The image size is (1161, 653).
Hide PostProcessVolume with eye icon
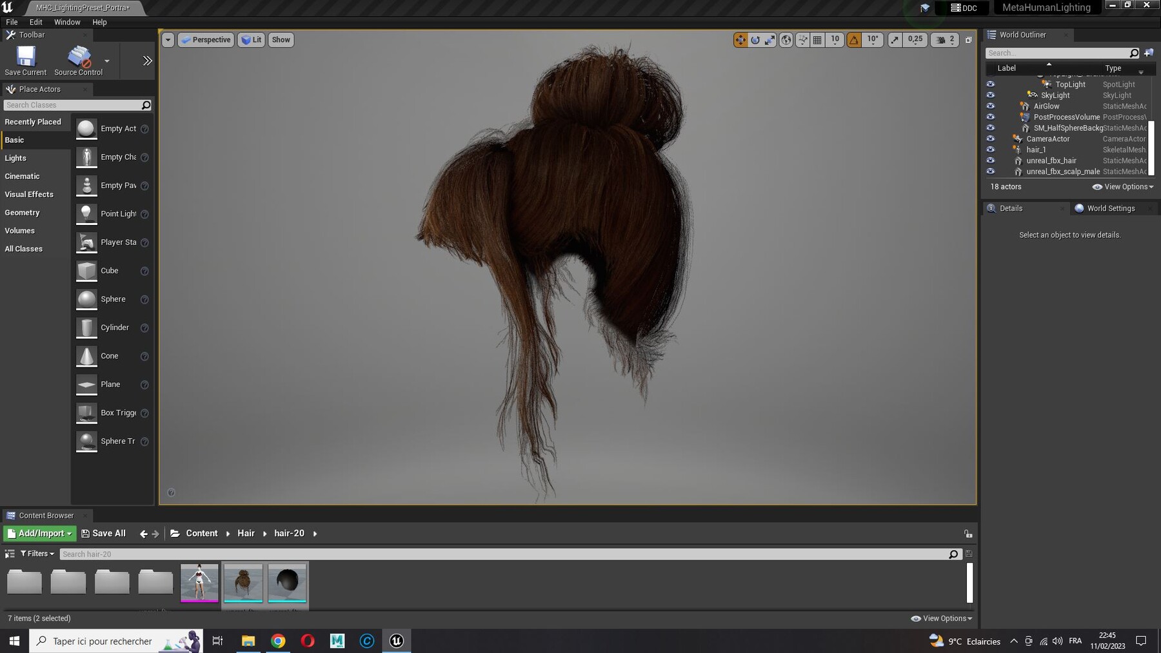click(x=991, y=117)
